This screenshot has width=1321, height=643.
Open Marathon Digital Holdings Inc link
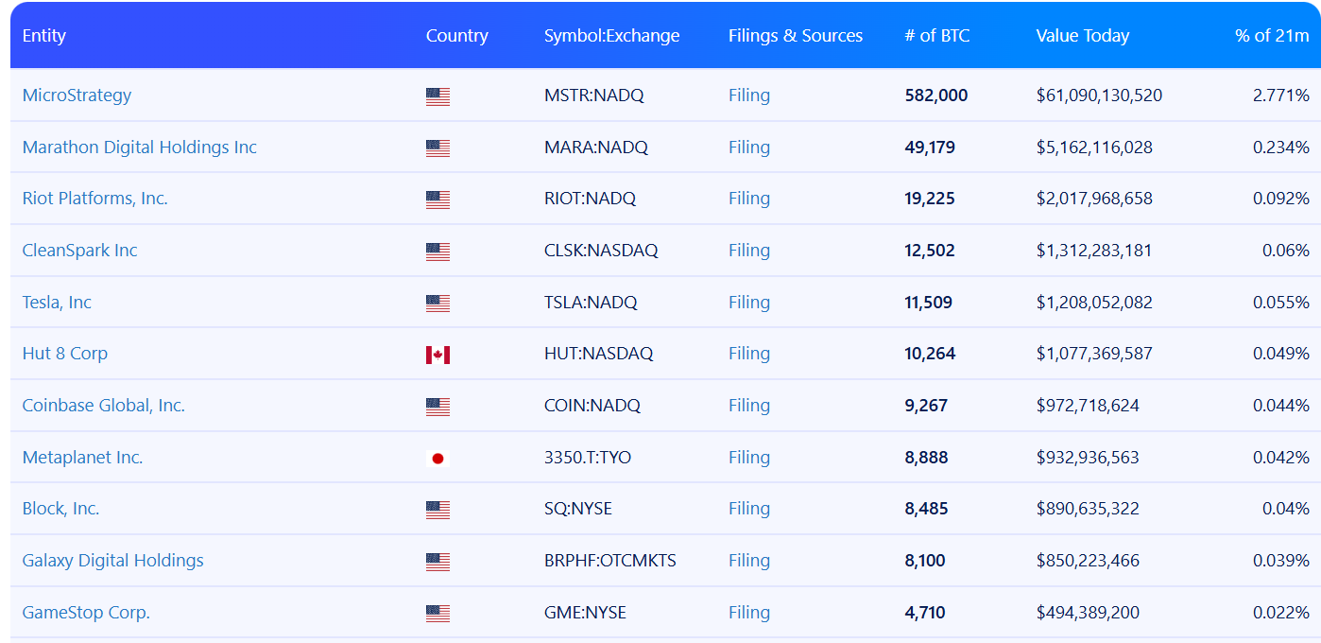(139, 148)
